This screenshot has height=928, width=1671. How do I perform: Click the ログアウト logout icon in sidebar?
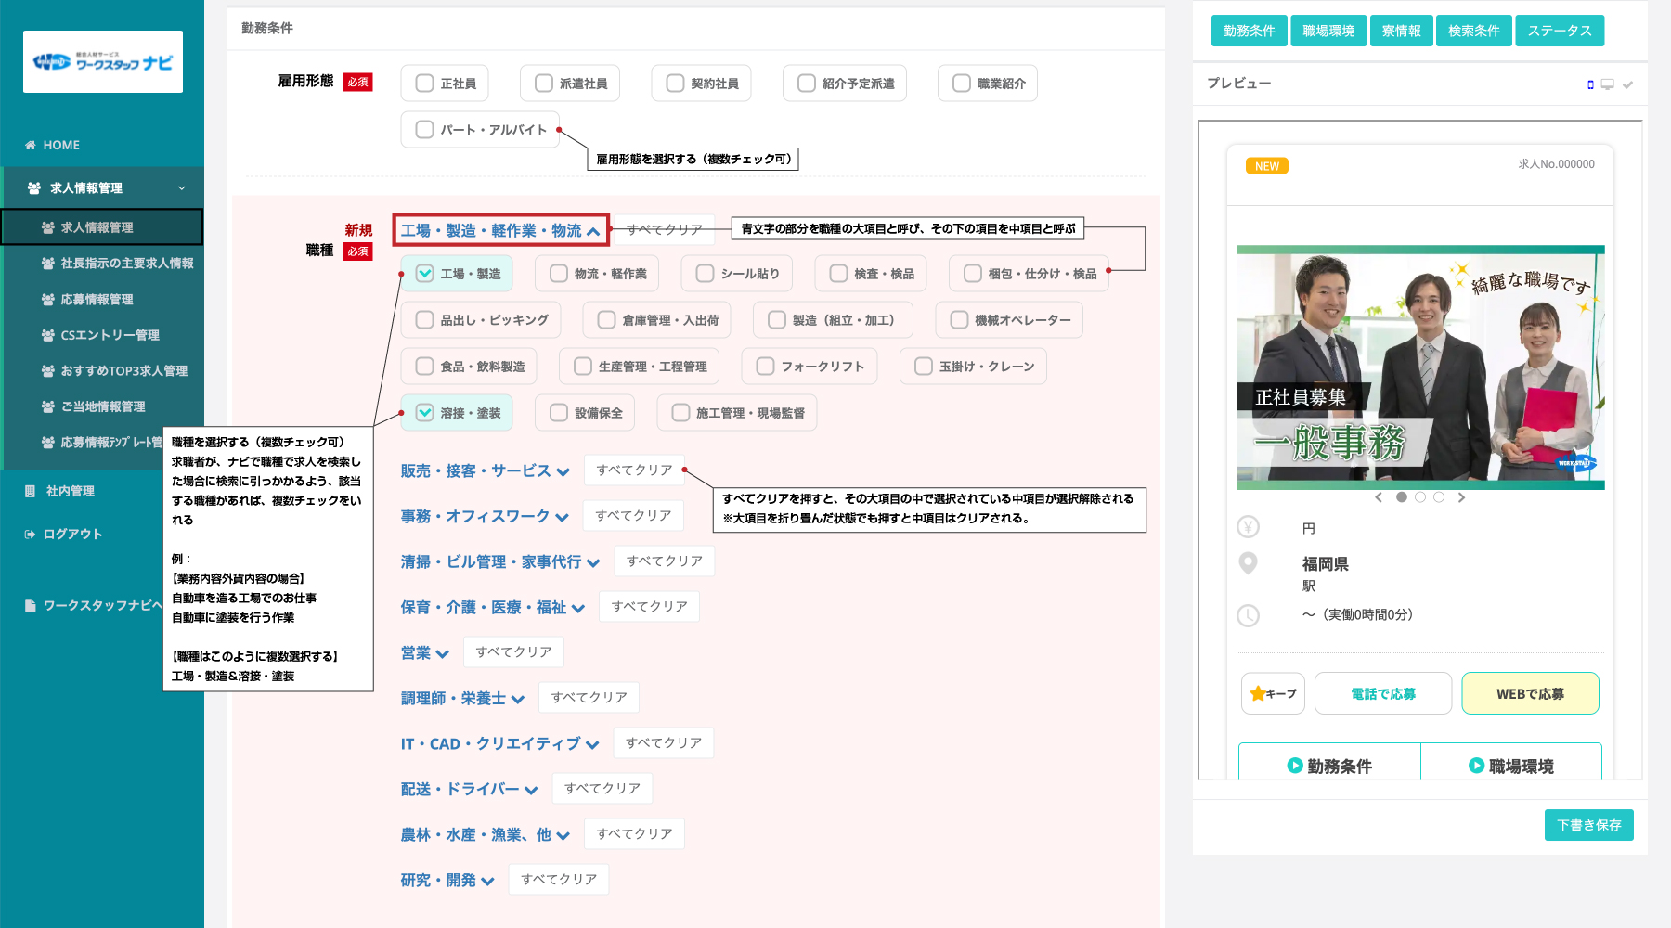click(31, 535)
